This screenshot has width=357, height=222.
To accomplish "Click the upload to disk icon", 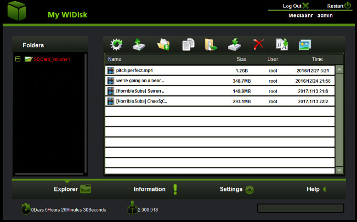I will click(139, 44).
